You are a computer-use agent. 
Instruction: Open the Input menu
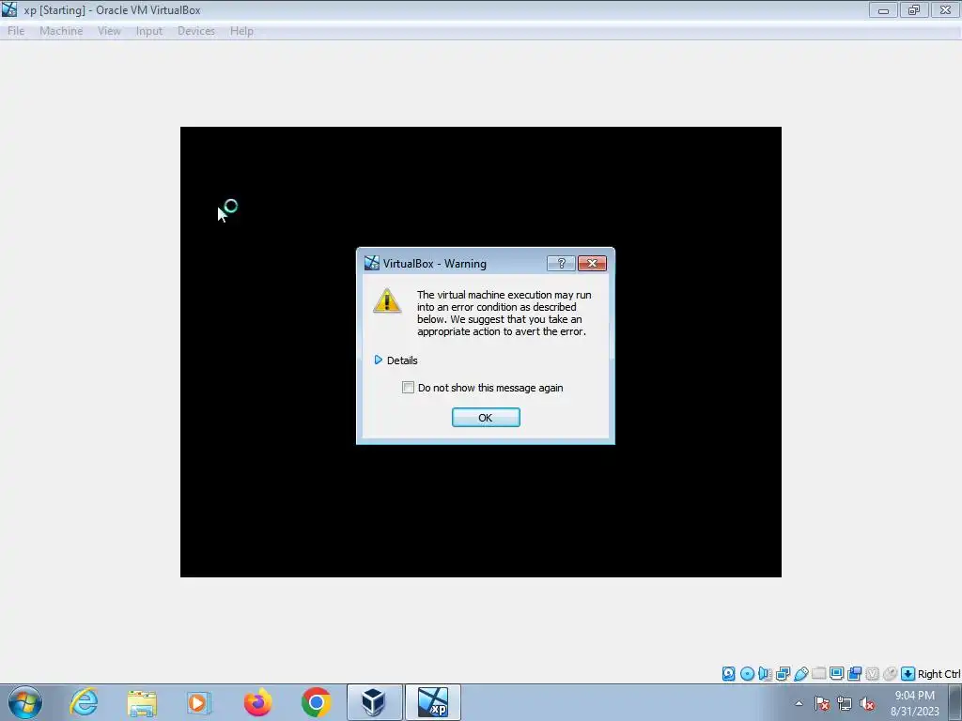[x=149, y=31]
